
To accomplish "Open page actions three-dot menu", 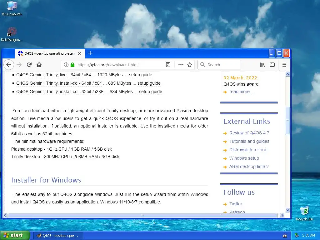I will pyautogui.click(x=181, y=65).
